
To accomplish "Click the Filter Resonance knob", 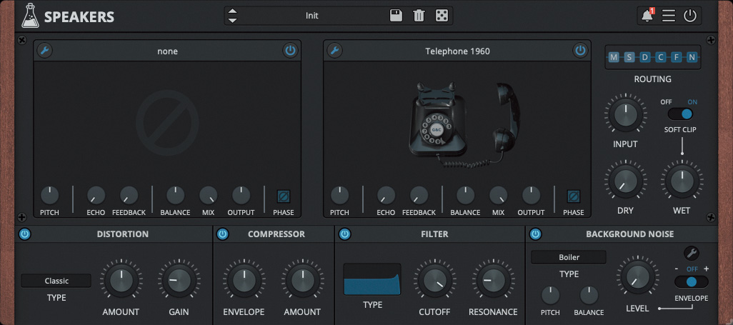I will (493, 280).
